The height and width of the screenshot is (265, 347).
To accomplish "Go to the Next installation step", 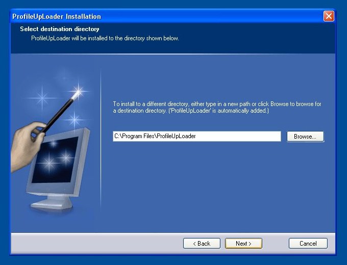I will (x=243, y=243).
